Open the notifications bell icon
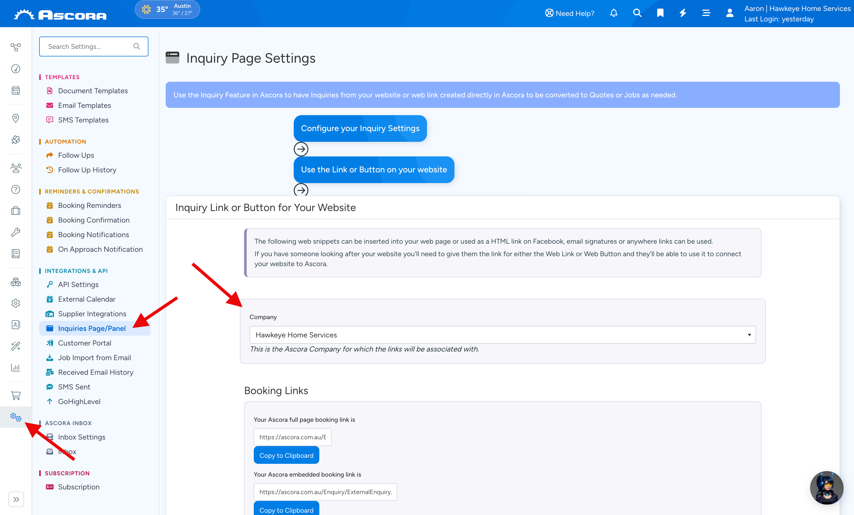 click(x=614, y=13)
